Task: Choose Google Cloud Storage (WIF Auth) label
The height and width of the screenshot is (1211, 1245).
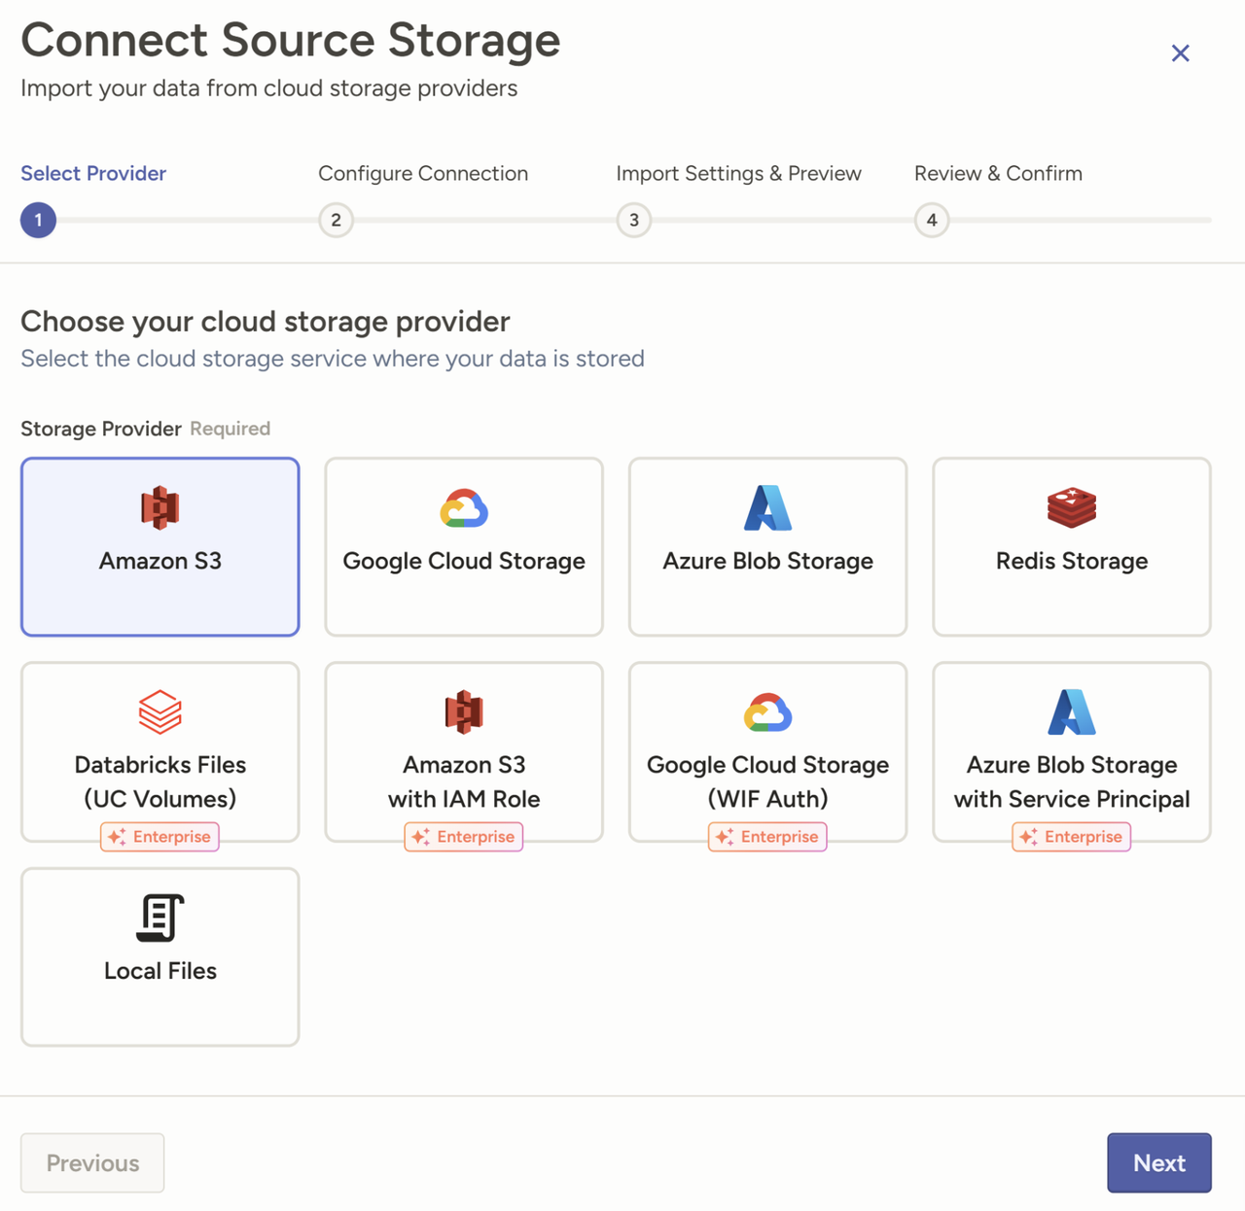Action: pyautogui.click(x=767, y=781)
